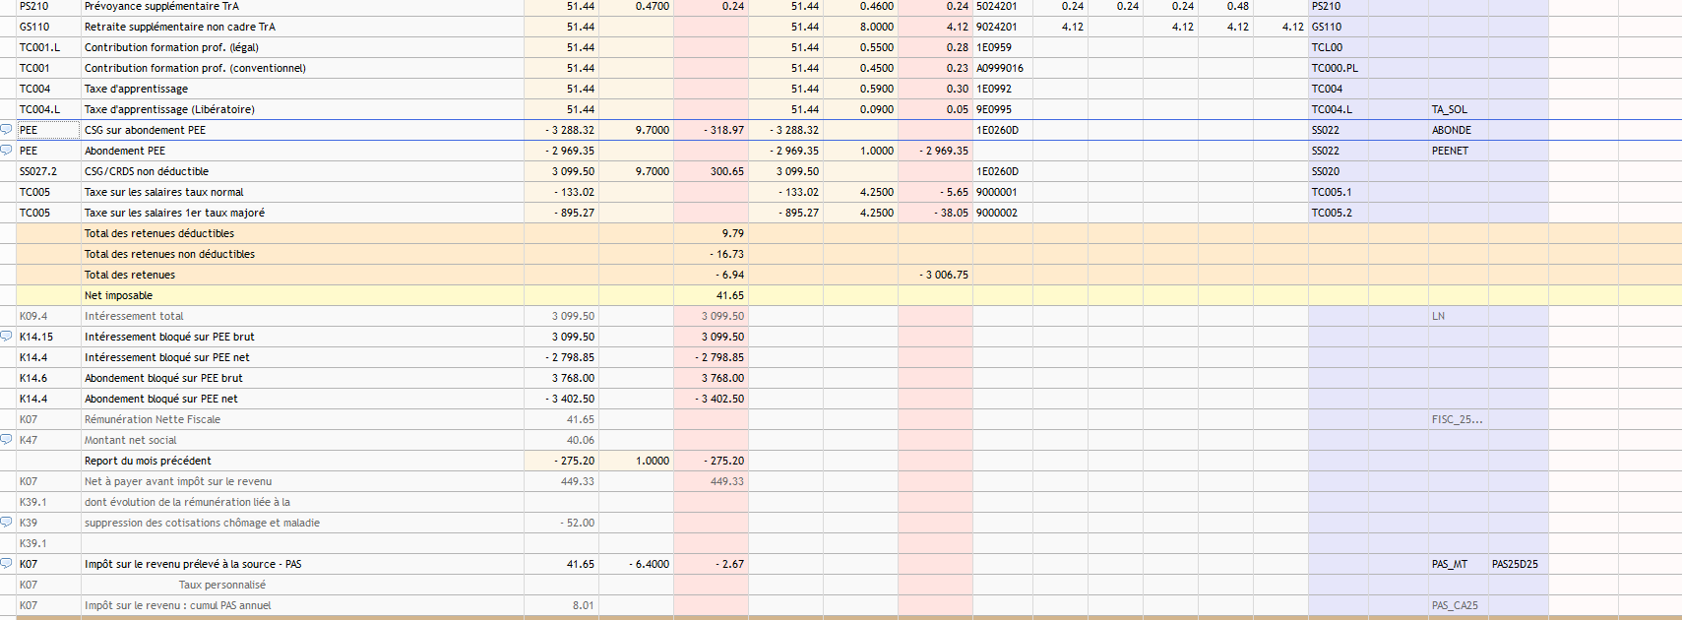Select the 'Montant net social' label
Screen dimensions: 1682x620
(131, 440)
